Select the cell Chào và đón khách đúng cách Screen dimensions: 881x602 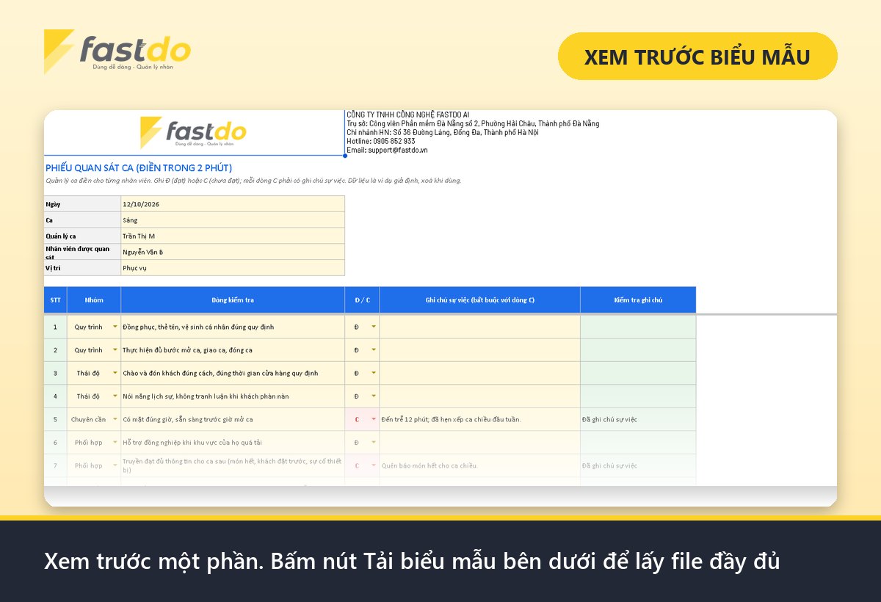click(233, 374)
